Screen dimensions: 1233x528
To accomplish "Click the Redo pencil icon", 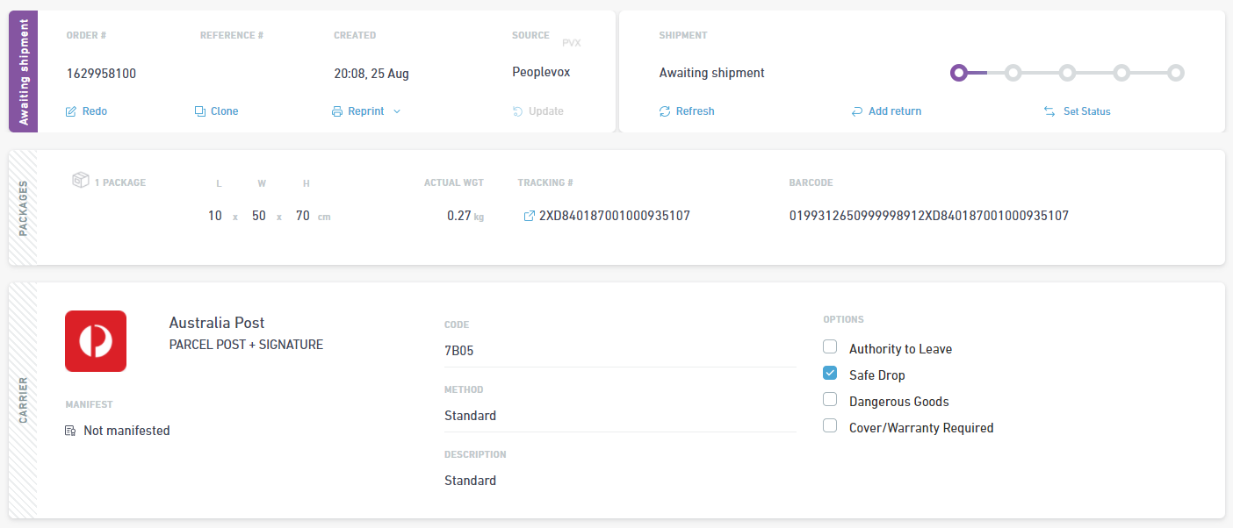I will pyautogui.click(x=71, y=111).
